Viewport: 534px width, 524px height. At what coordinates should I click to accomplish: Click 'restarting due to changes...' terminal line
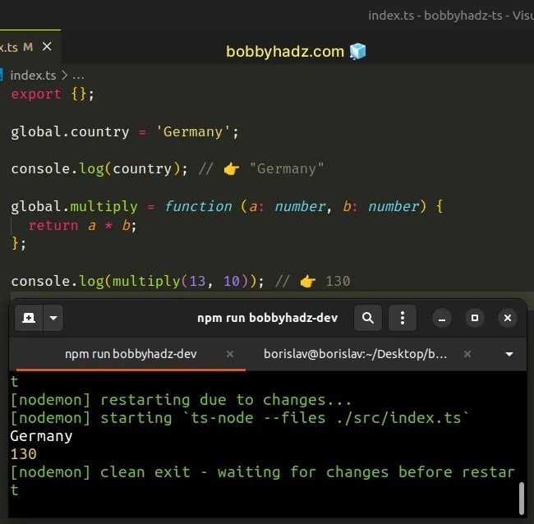tap(181, 400)
